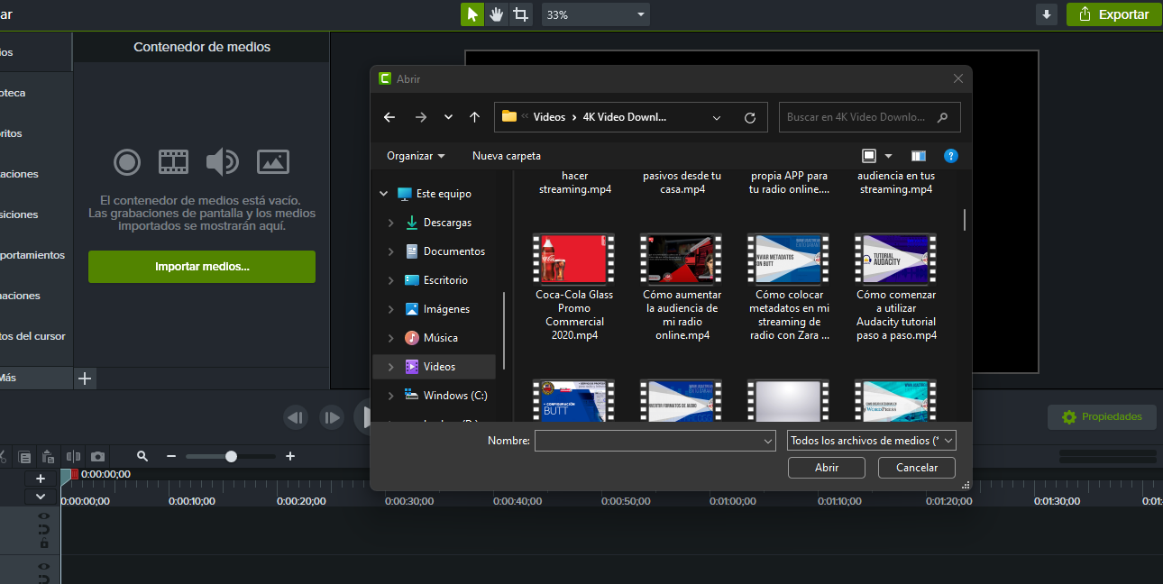Viewport: 1163px width, 584px height.
Task: Open the track options chevron dropdown
Action: tap(41, 496)
